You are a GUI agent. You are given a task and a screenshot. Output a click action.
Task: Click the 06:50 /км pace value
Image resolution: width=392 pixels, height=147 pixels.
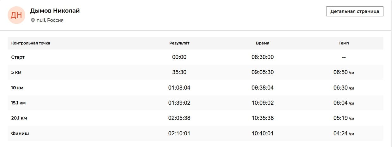pos(344,72)
